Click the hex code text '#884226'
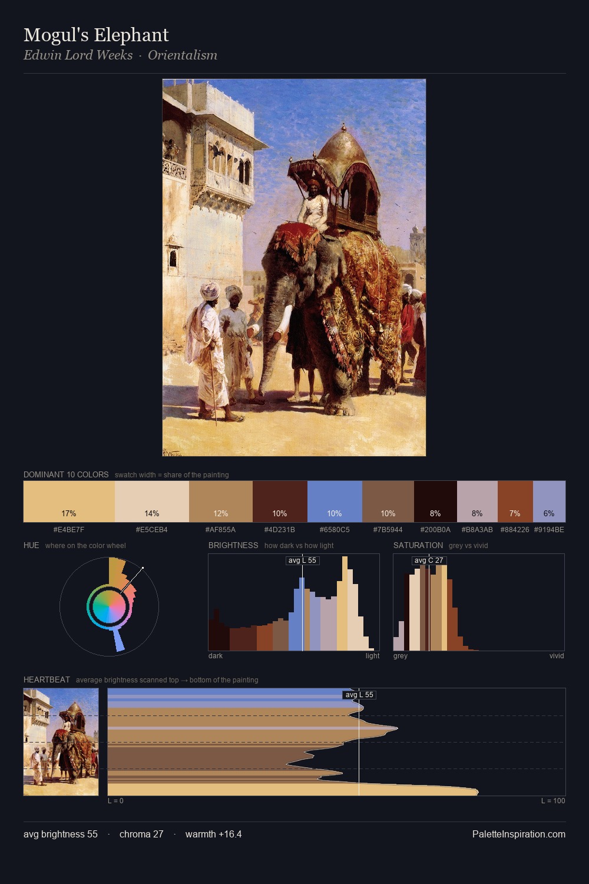589x884 pixels. click(x=515, y=530)
